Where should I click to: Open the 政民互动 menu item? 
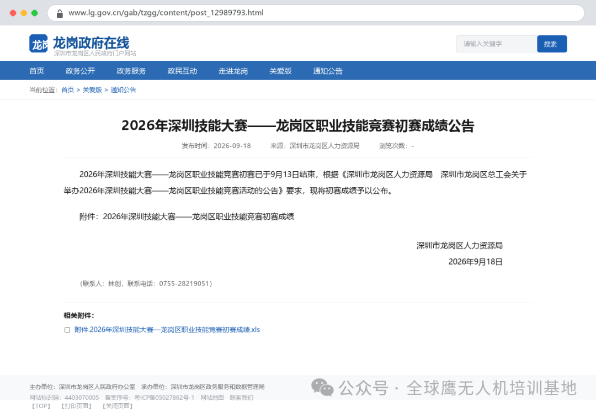182,71
